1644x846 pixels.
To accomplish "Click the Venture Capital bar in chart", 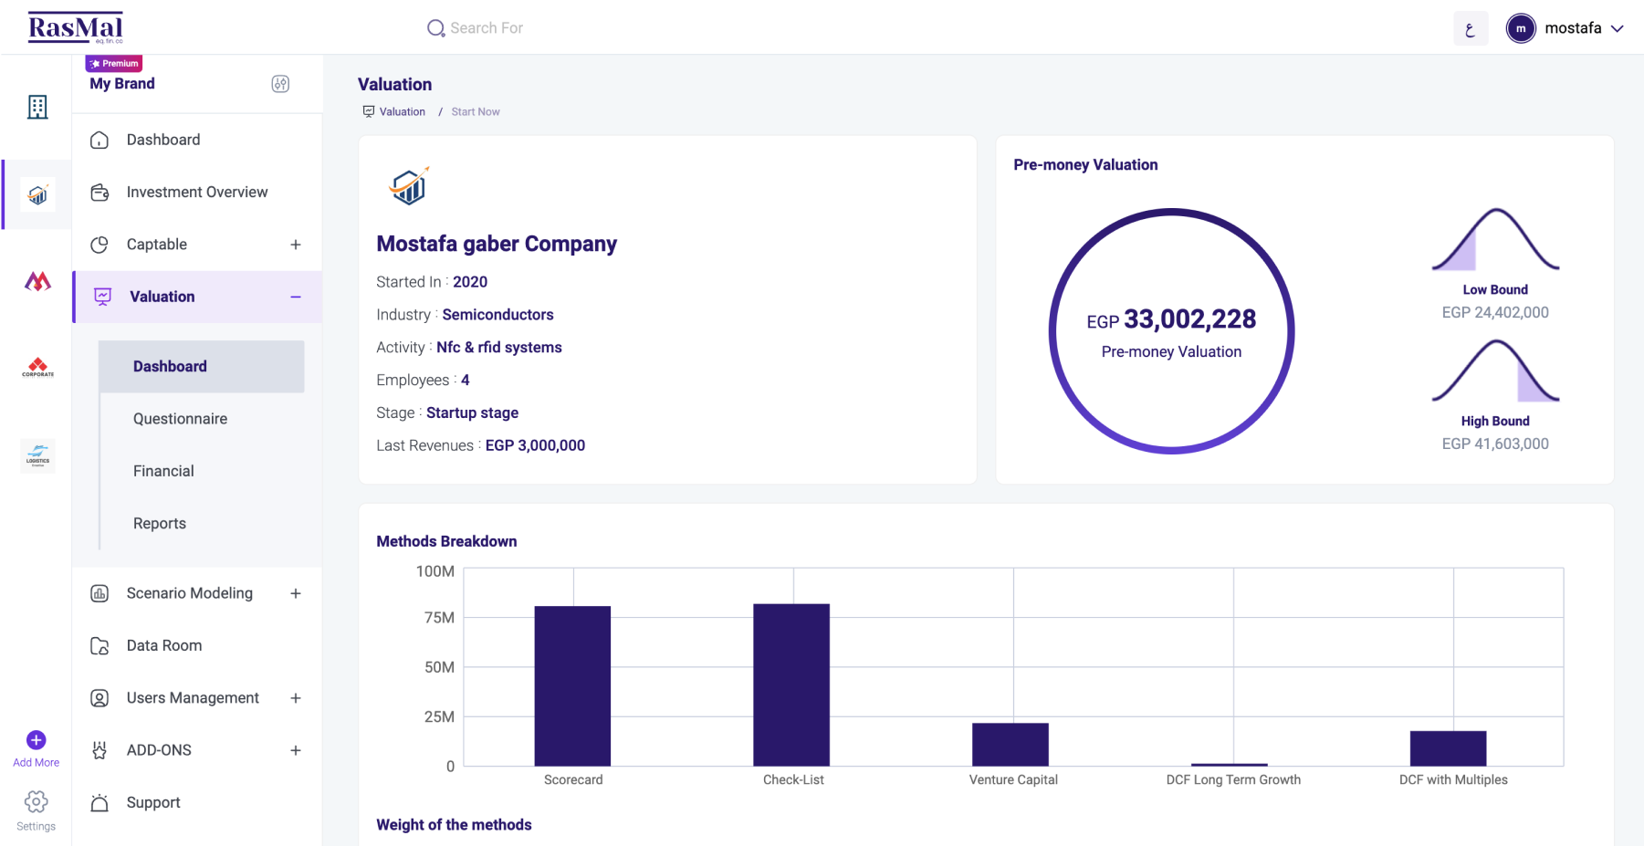I will (x=1010, y=745).
